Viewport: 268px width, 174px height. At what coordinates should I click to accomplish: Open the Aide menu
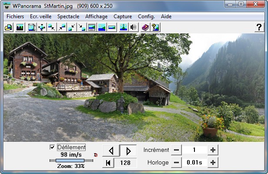[x=166, y=16]
